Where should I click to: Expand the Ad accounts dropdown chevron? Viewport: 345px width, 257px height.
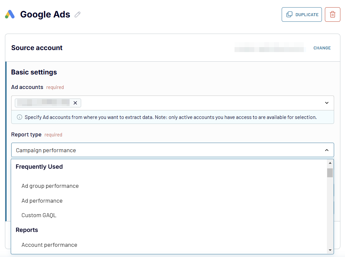(x=327, y=103)
